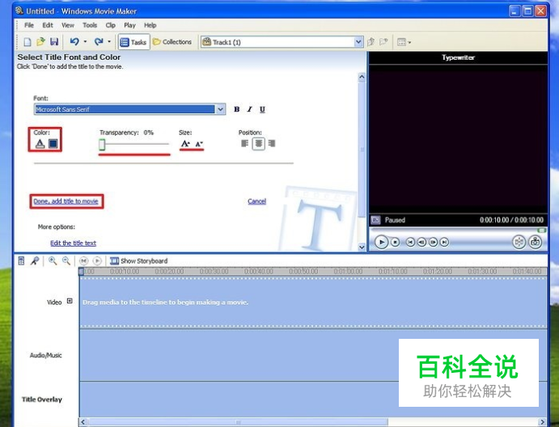Open the audio levels icon on timeline toolbar

(21, 261)
